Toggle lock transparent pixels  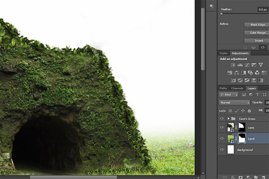point(230,111)
